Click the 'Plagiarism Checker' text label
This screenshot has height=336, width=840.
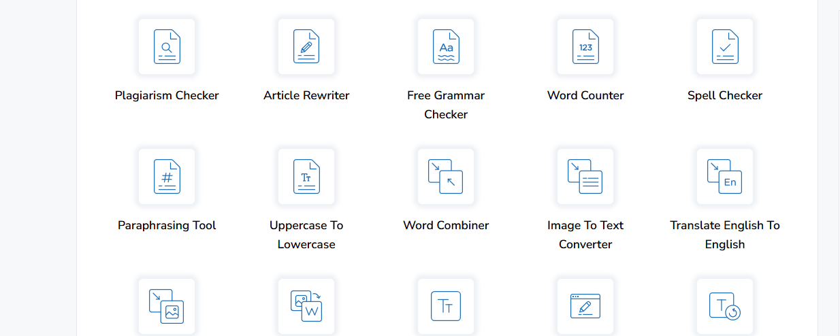167,96
